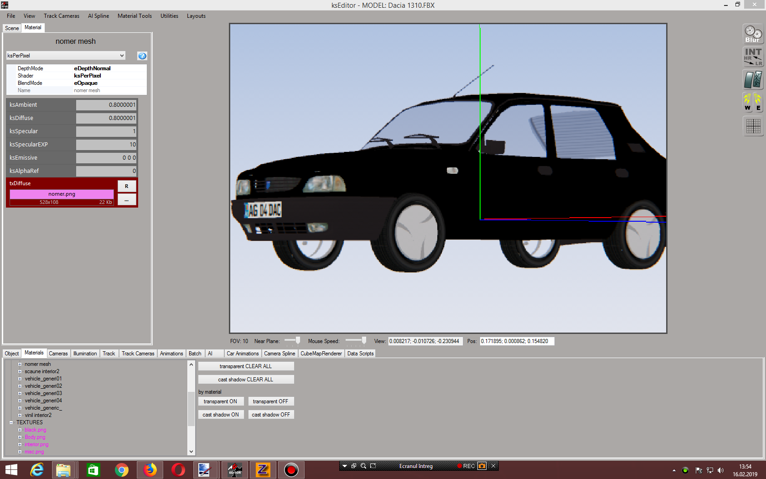Click the ksEditor taskbar icon
This screenshot has height=479, width=766.
(x=235, y=469)
